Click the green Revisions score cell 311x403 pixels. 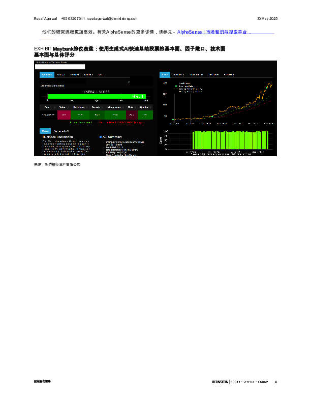[x=80, y=115]
